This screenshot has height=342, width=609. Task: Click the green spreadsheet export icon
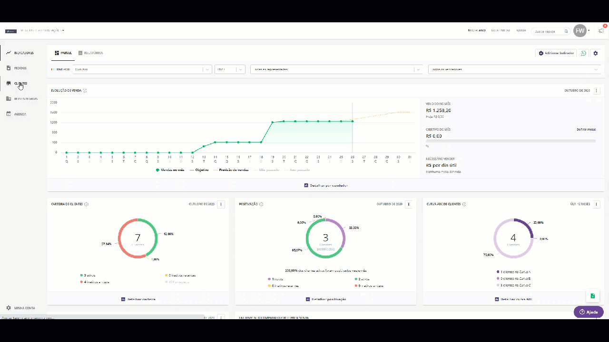coord(592,295)
